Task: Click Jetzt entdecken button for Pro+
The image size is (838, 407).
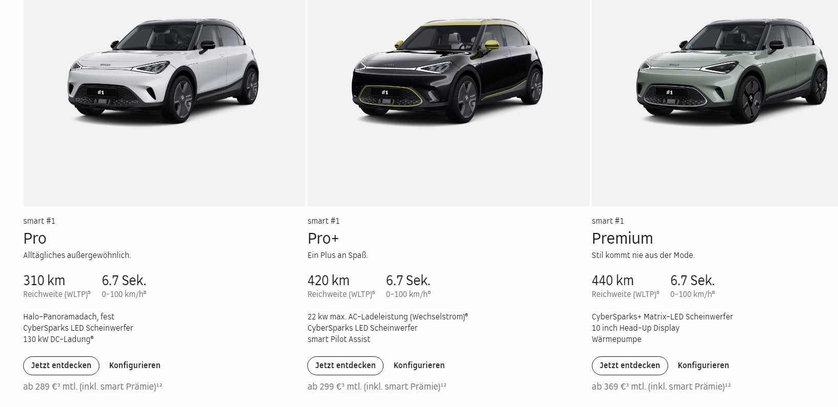Action: tap(346, 366)
